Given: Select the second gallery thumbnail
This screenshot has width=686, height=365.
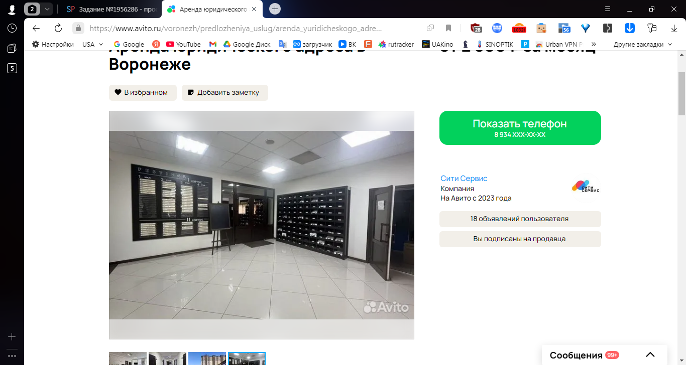Looking at the screenshot, I should [167, 358].
